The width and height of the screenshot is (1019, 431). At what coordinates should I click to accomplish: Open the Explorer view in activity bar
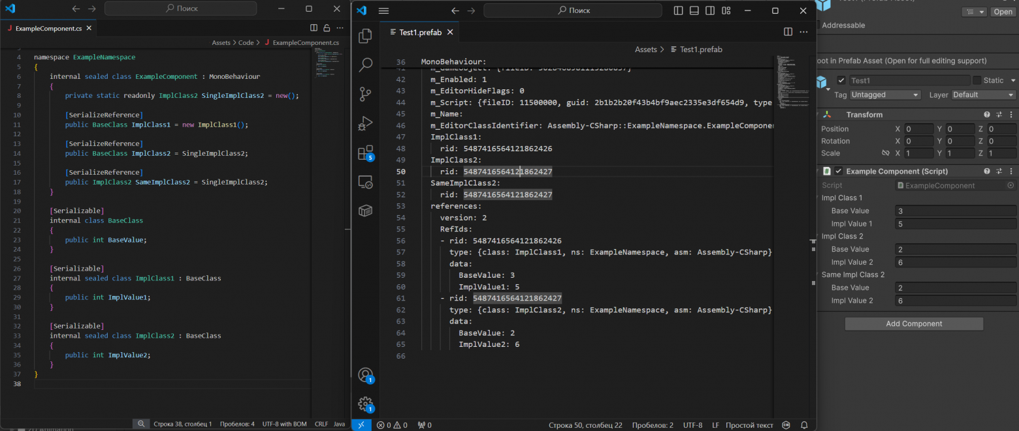pyautogui.click(x=365, y=36)
